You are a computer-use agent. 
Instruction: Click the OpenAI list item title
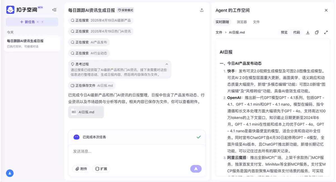pyautogui.click(x=234, y=98)
